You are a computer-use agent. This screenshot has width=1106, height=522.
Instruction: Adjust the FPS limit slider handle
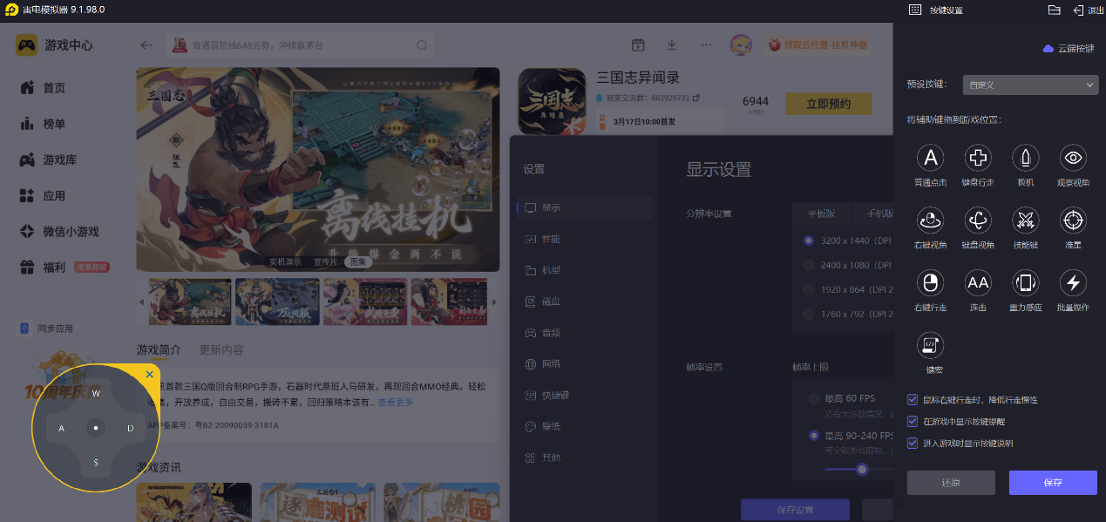pyautogui.click(x=862, y=469)
